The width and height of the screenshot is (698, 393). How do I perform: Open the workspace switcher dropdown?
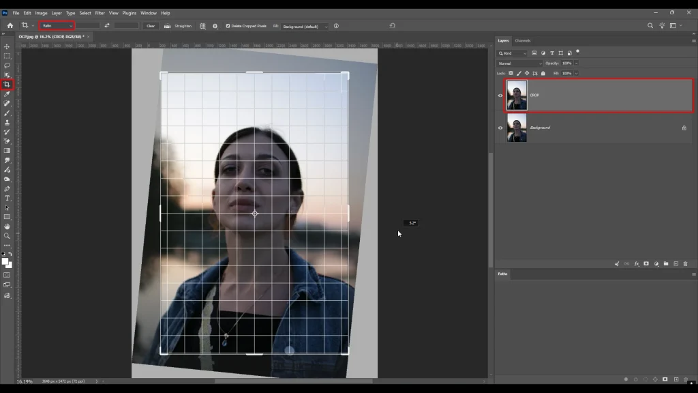point(676,26)
